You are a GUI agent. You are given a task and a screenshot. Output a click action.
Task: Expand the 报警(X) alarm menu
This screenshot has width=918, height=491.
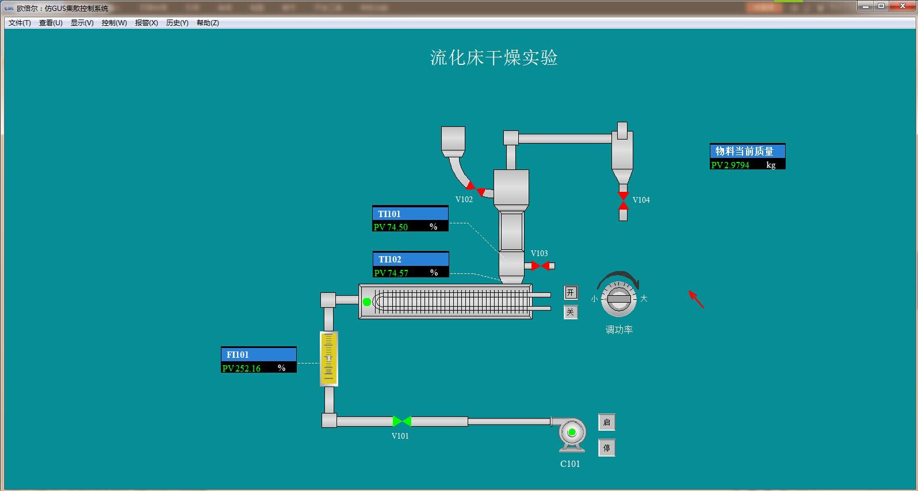[146, 23]
